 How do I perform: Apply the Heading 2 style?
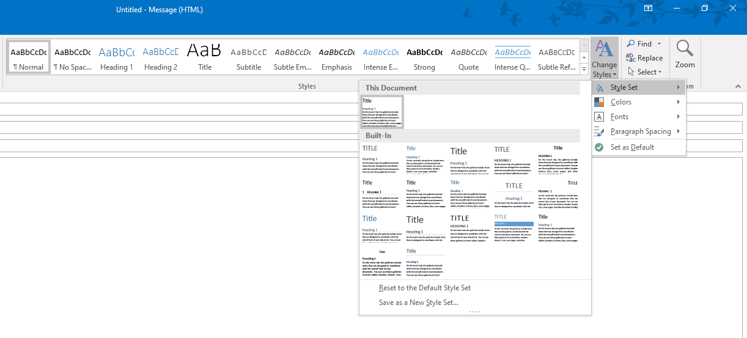(x=161, y=57)
